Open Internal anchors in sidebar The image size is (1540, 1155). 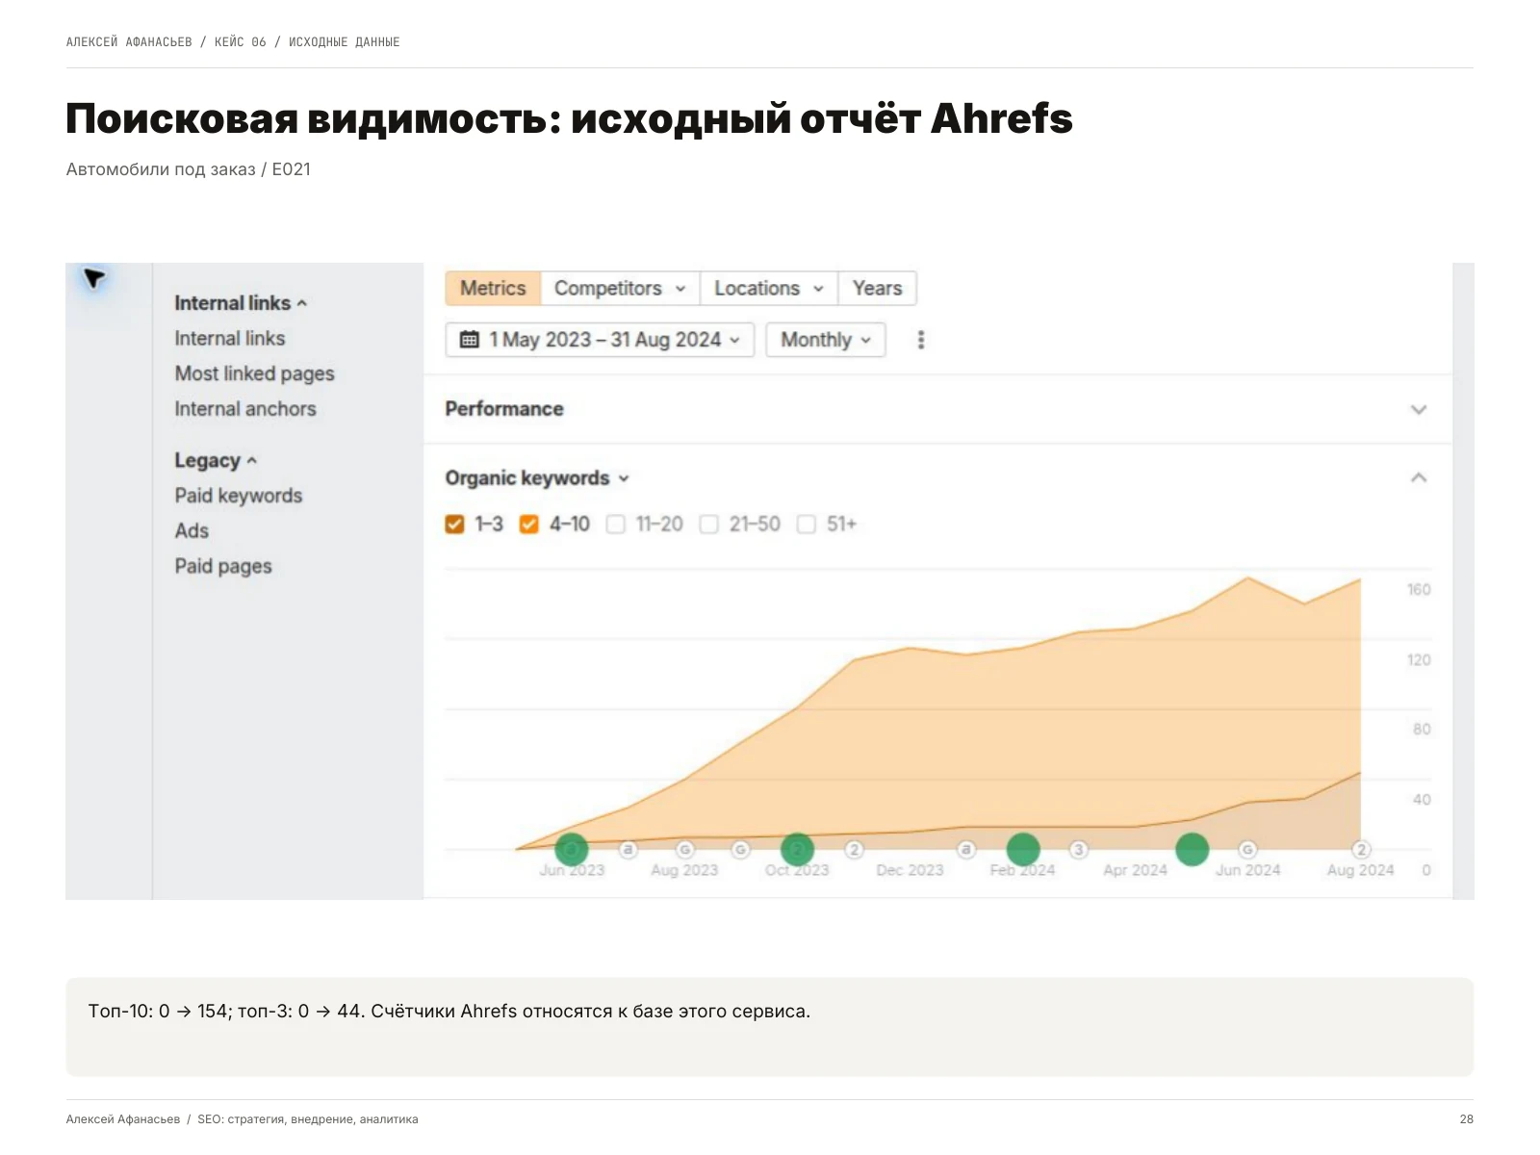pos(245,409)
